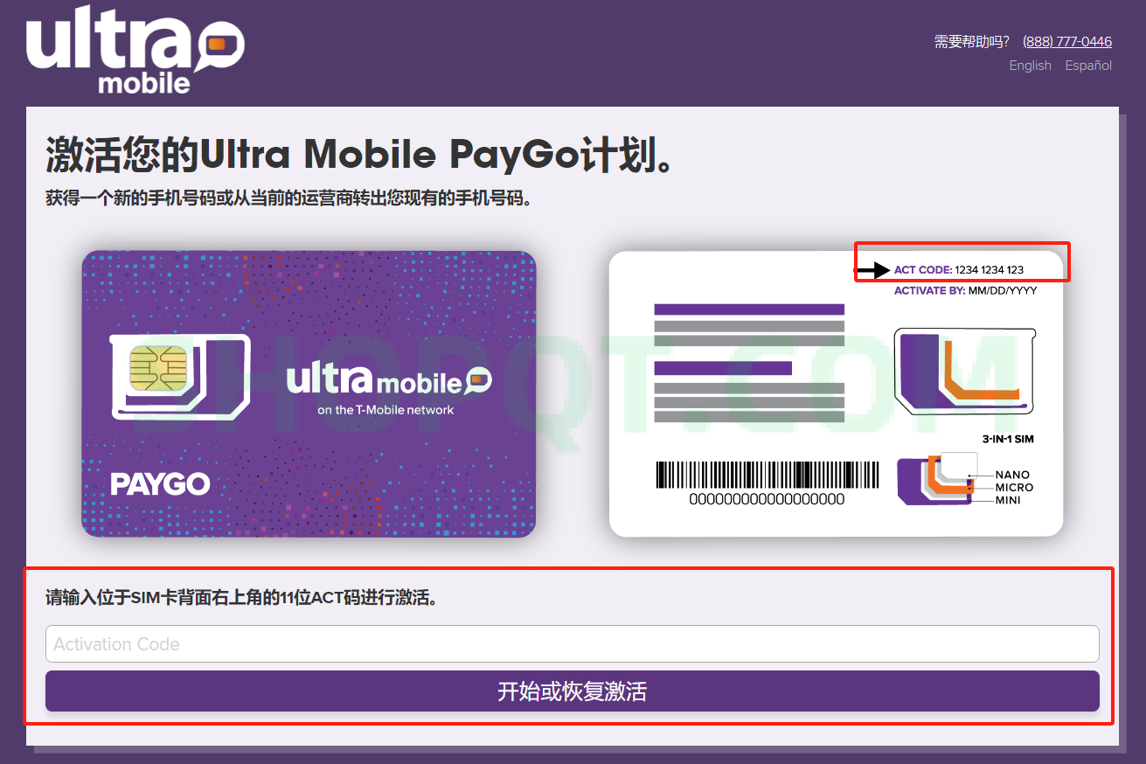Click the Ultra Mobile logo in header

coord(135,50)
